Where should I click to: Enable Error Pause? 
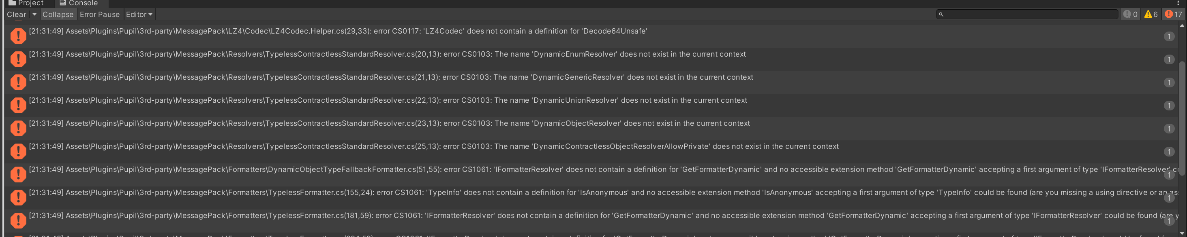click(x=100, y=15)
